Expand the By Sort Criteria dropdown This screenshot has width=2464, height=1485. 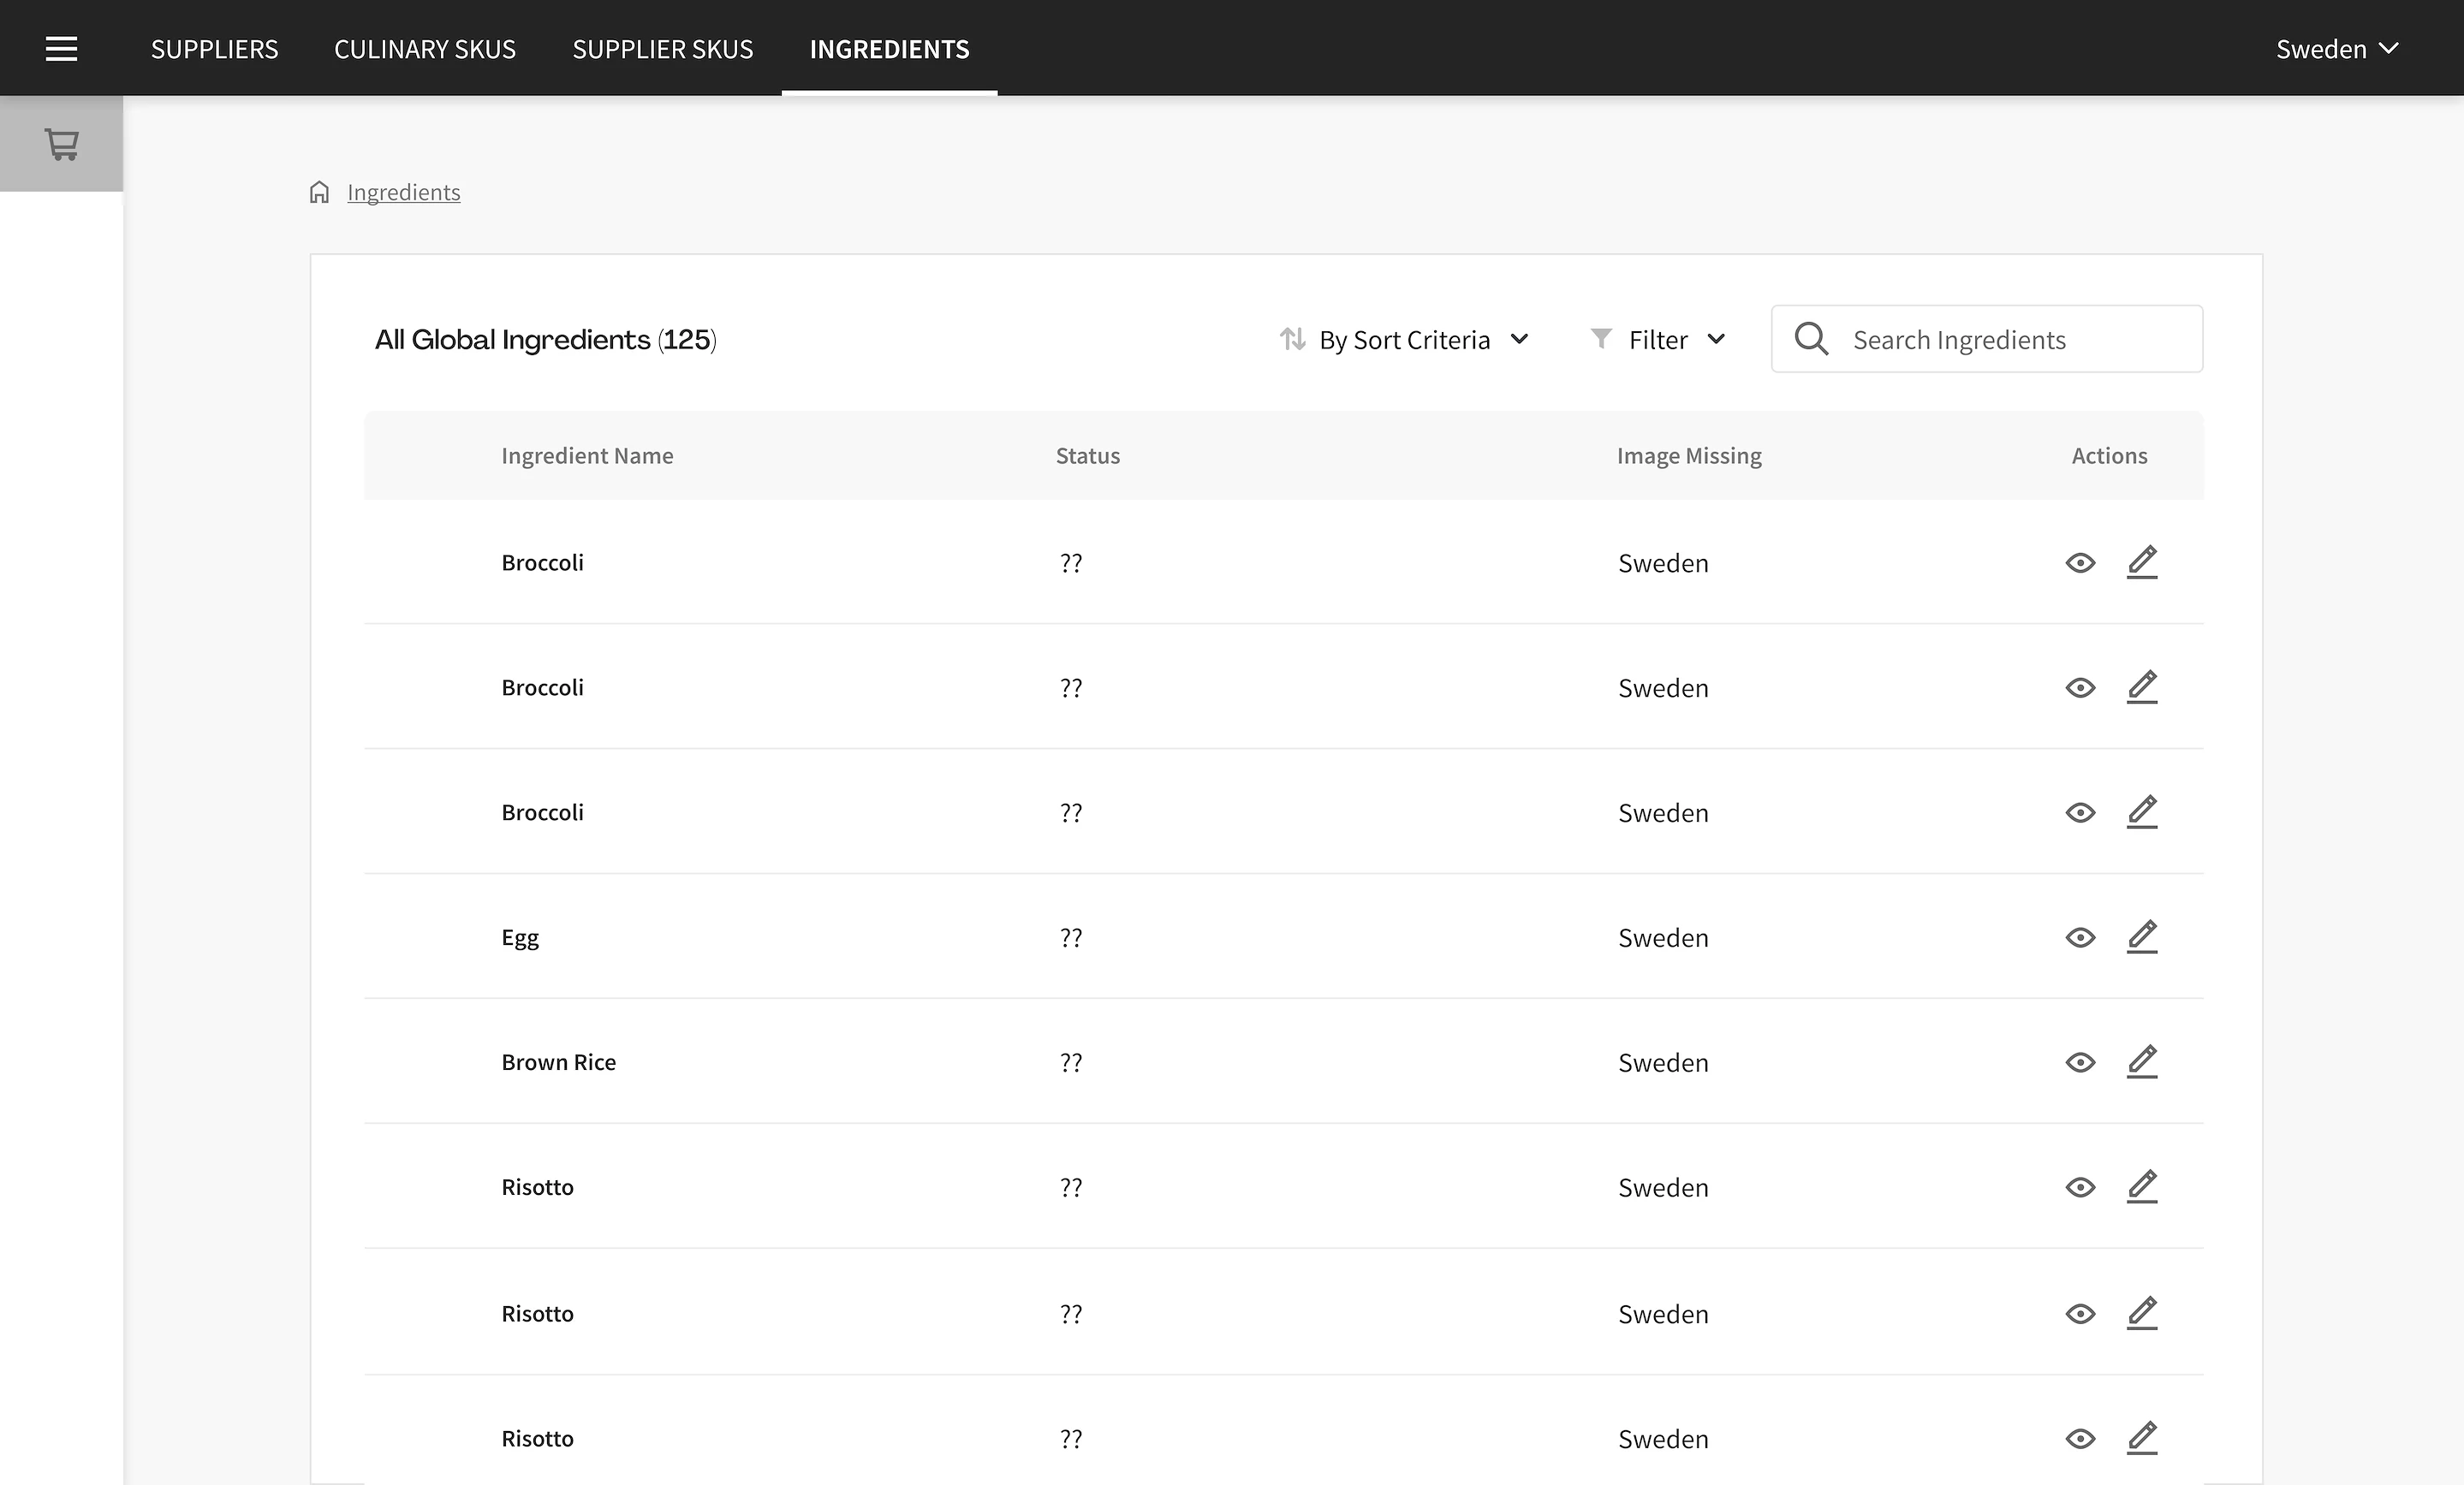[1423, 340]
